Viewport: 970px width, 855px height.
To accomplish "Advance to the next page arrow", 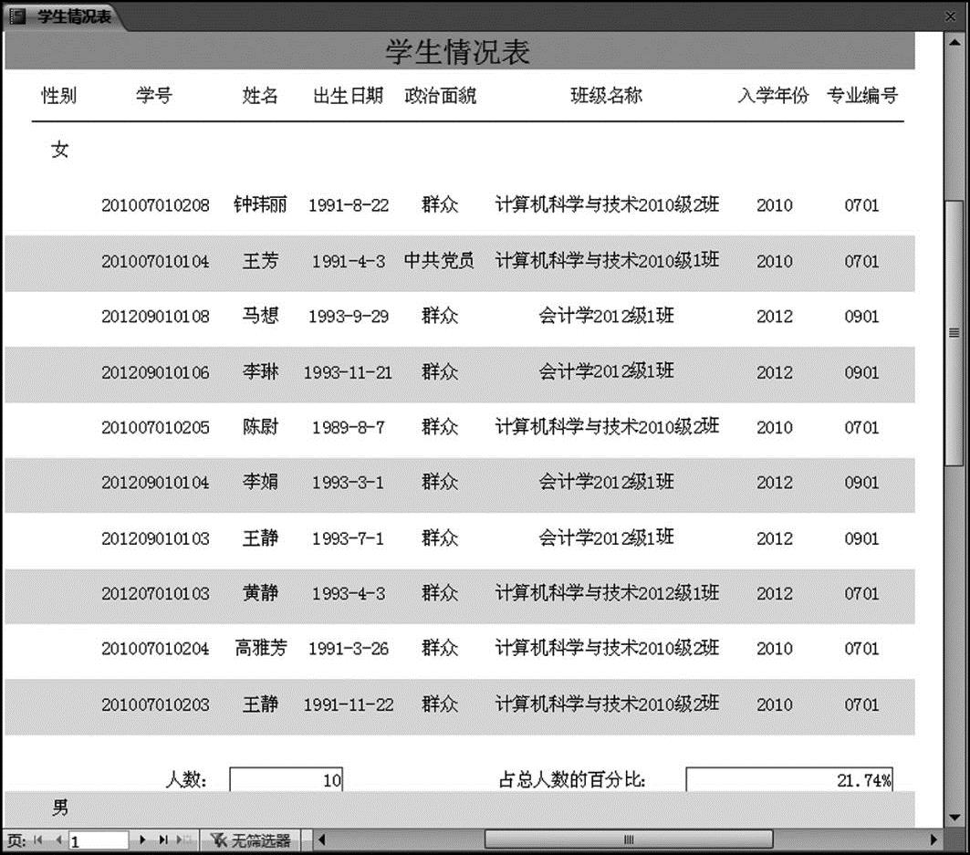I will pos(143,840).
